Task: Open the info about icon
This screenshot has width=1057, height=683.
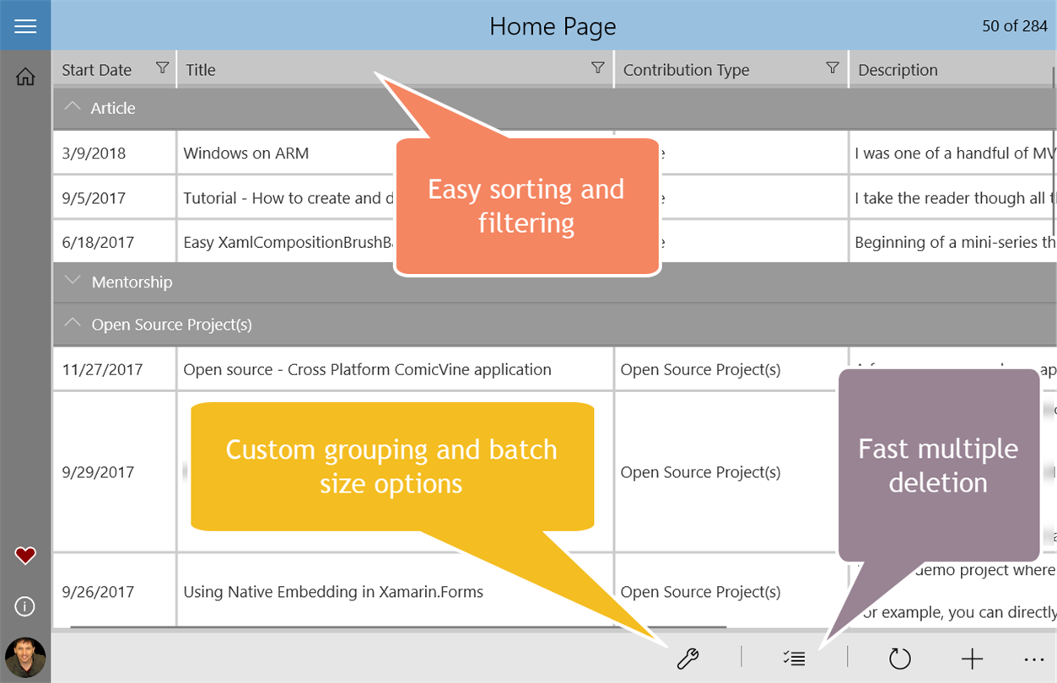Action: click(x=25, y=605)
